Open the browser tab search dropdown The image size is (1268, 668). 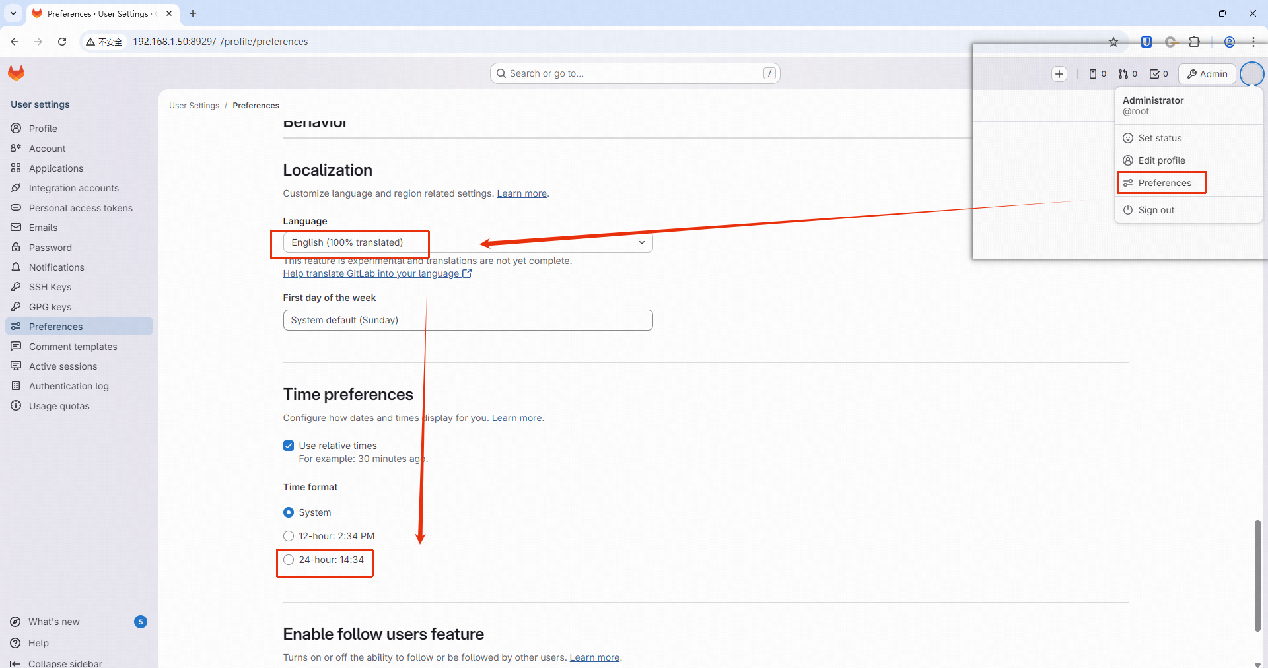click(x=13, y=13)
